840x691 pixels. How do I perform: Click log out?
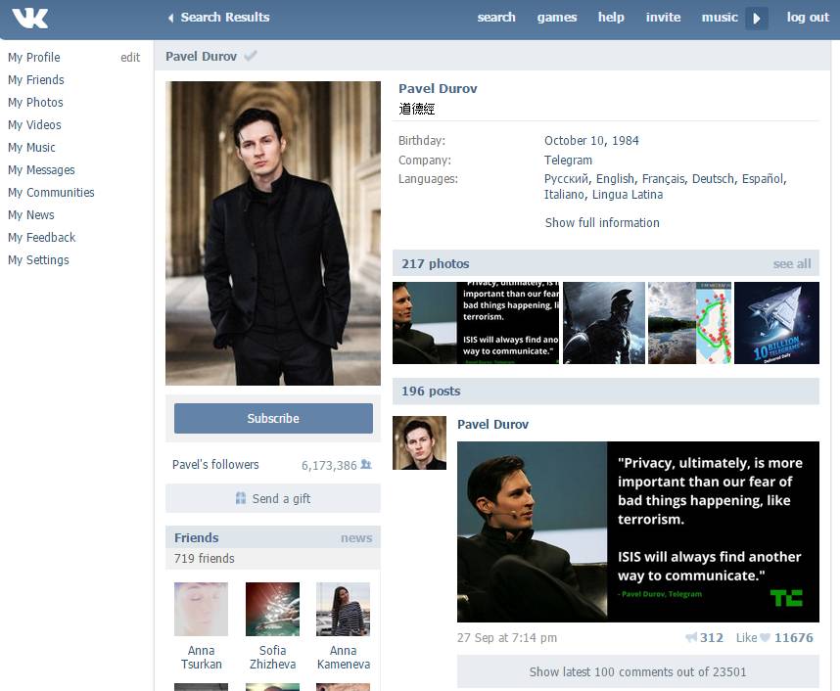pyautogui.click(x=808, y=18)
